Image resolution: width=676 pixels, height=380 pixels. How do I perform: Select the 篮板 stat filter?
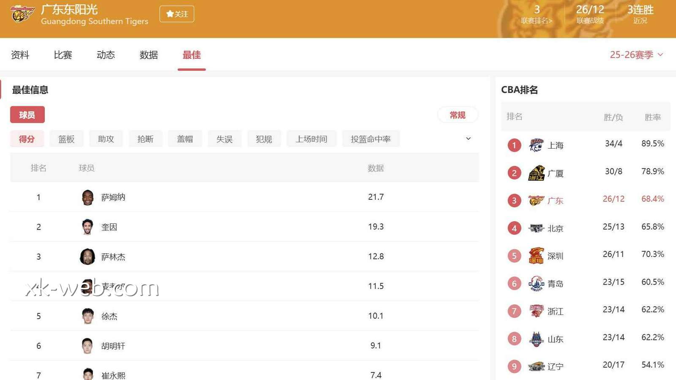pos(66,139)
